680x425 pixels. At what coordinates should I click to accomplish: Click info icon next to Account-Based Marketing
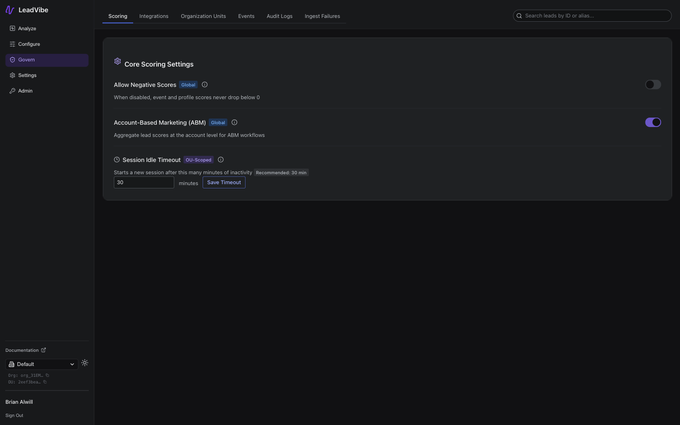click(x=234, y=122)
